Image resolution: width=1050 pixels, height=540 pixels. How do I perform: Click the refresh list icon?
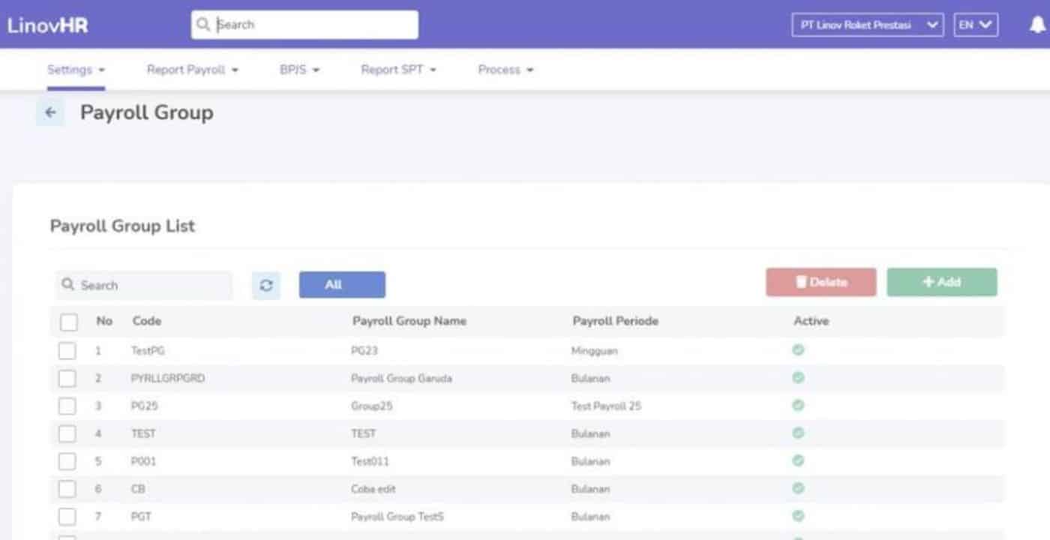pyautogui.click(x=265, y=285)
